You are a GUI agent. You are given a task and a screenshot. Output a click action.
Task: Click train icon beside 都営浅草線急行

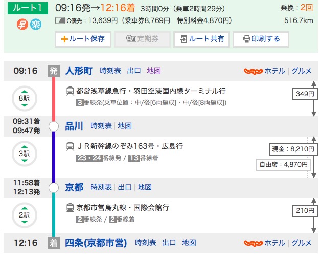click(70, 91)
